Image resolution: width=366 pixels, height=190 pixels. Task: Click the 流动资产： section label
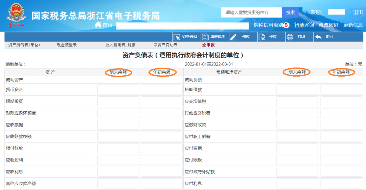click(x=16, y=80)
